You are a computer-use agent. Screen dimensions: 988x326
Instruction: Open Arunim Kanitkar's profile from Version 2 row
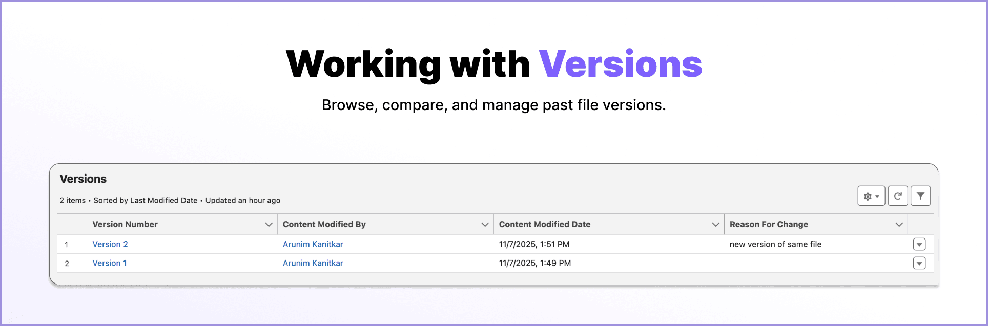pos(313,244)
